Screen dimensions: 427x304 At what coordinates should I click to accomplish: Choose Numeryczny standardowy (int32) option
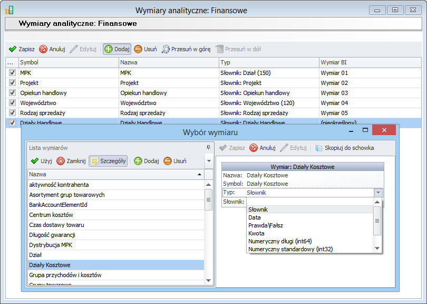(310, 249)
